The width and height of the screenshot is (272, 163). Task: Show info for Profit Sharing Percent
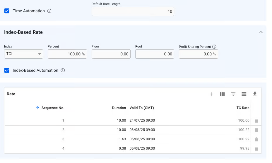click(x=214, y=47)
